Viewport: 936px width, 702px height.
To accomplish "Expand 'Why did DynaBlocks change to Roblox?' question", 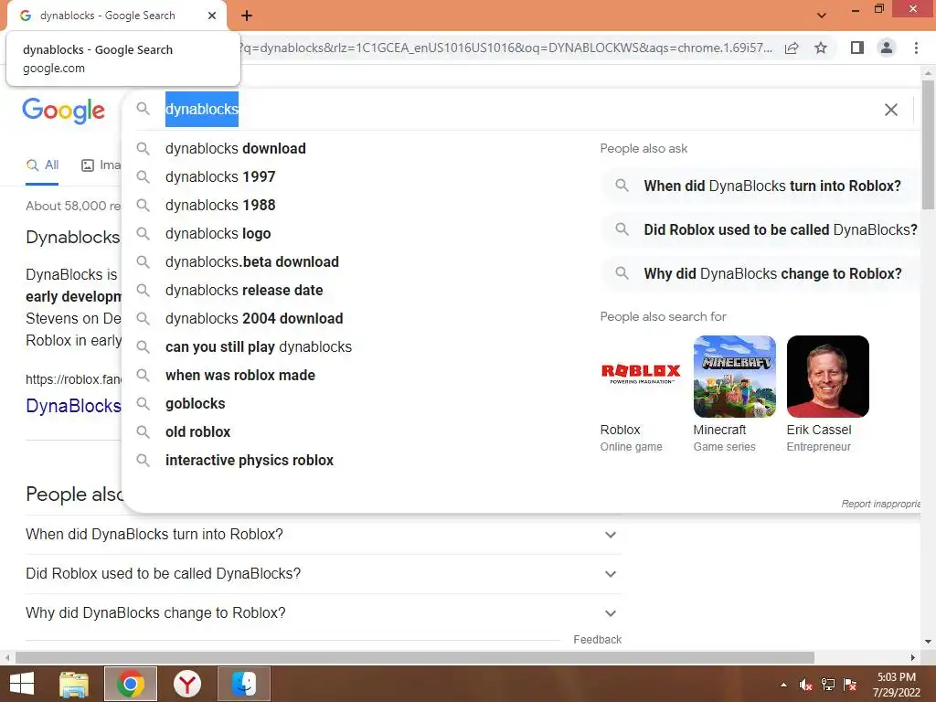I will [x=323, y=613].
